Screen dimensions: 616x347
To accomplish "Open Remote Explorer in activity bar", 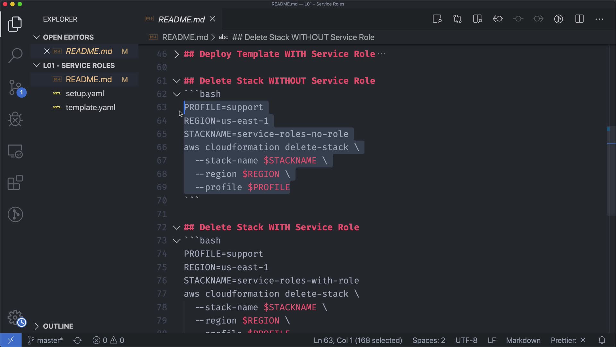I will pyautogui.click(x=15, y=151).
